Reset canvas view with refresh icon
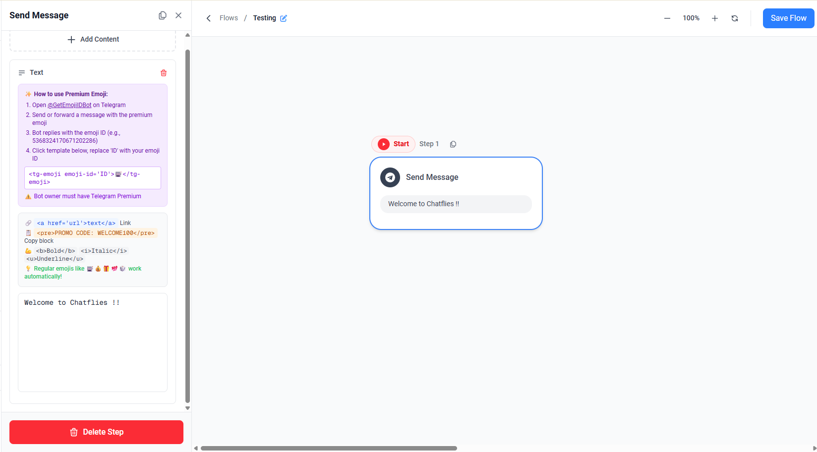The width and height of the screenshot is (817, 452). 735,18
